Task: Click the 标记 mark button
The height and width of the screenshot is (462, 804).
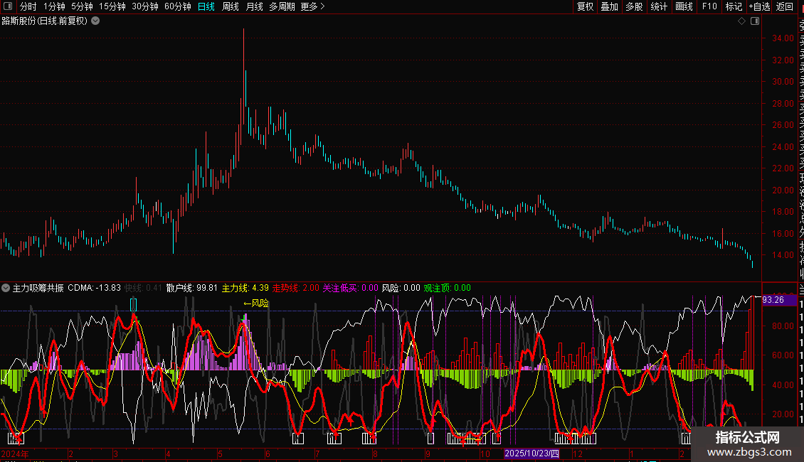Action: 734,6
